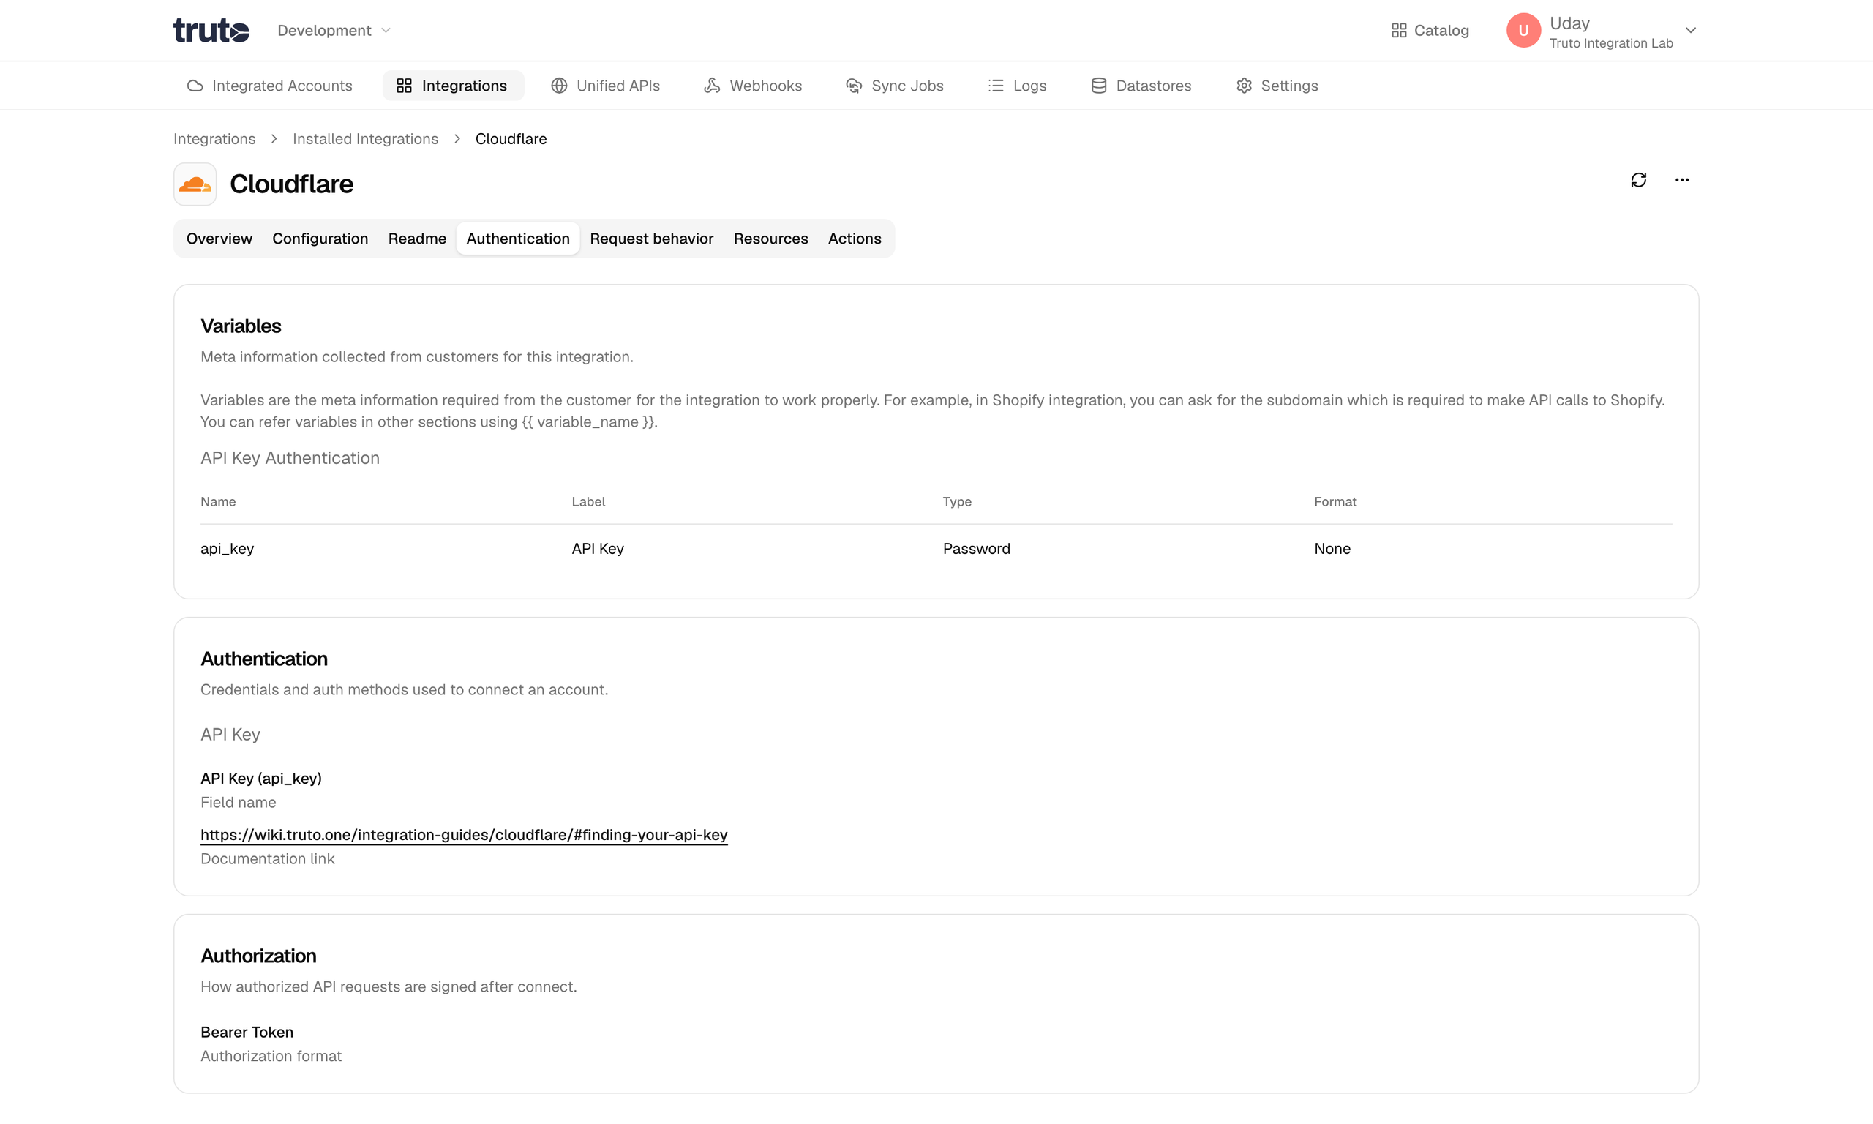This screenshot has height=1124, width=1873.
Task: Expand the user account menu chevron
Action: [1691, 30]
